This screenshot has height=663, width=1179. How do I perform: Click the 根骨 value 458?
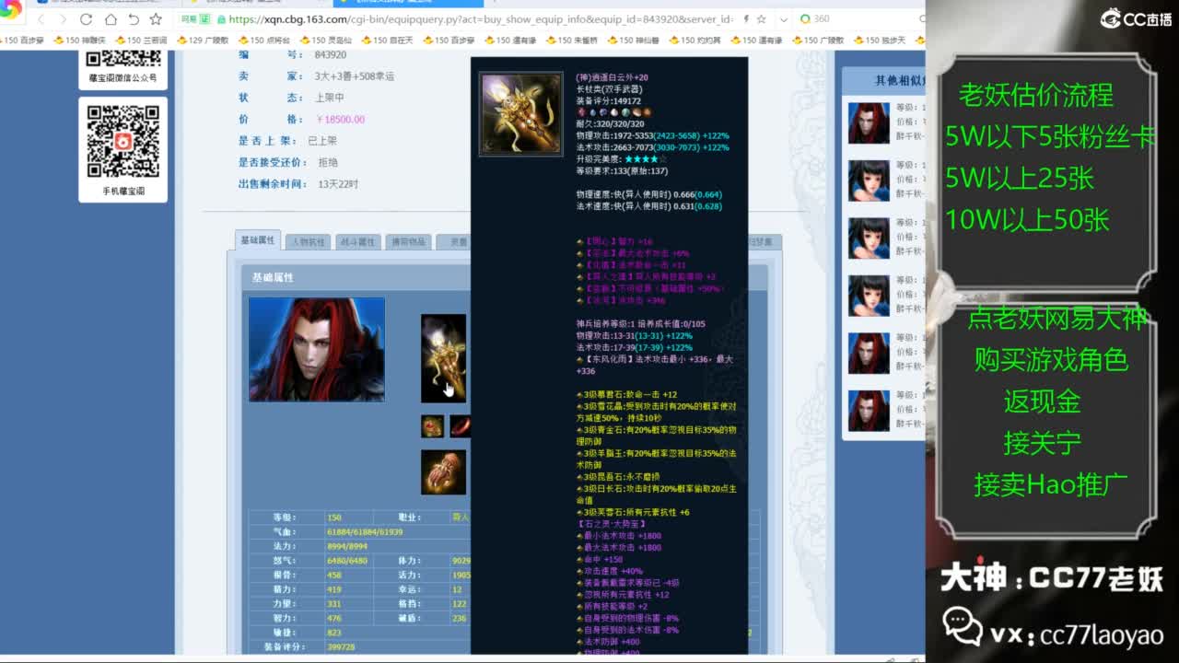coord(334,576)
